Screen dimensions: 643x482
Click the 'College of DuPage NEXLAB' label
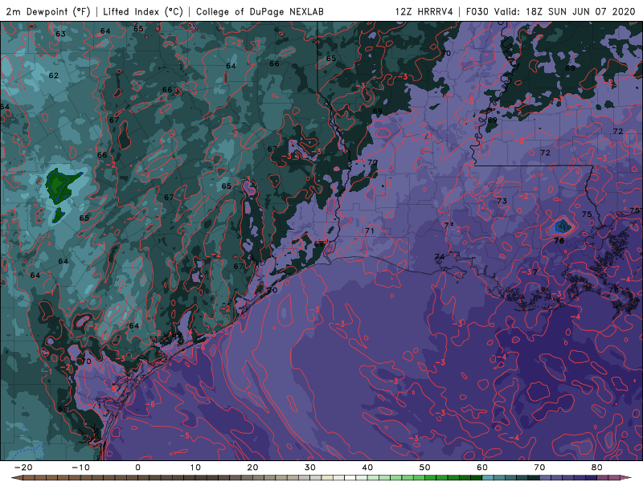260,11
